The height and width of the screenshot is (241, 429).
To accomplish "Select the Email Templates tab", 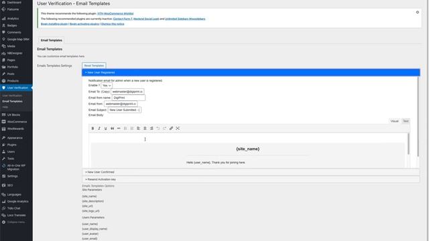I will (52, 40).
